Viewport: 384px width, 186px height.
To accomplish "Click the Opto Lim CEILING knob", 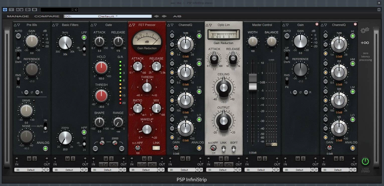I will [223, 87].
